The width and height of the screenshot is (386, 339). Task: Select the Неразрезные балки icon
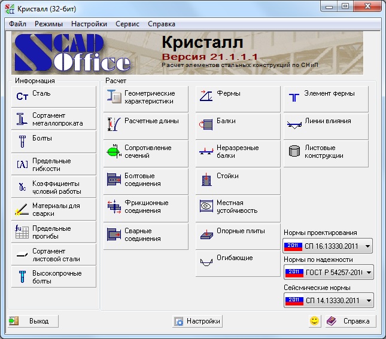(x=206, y=151)
